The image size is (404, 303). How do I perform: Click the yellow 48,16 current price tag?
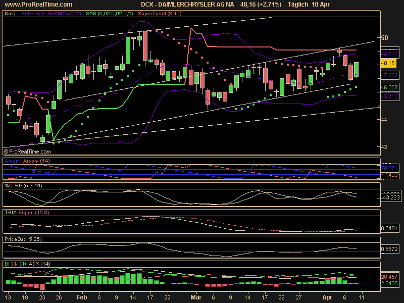[388, 64]
